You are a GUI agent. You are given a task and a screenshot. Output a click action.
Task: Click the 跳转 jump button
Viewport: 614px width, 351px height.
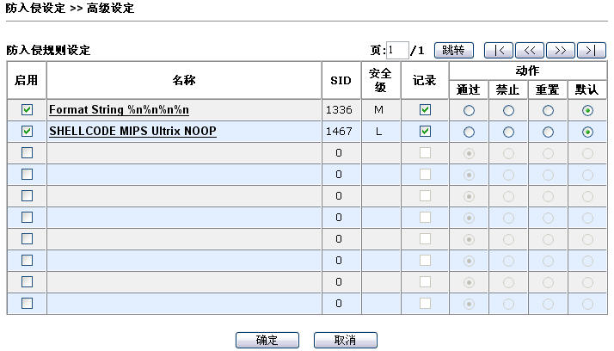click(x=453, y=50)
